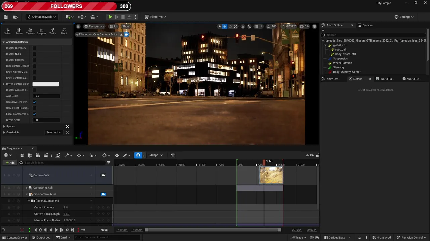Click the Driven Control Color swatch

[46, 84]
